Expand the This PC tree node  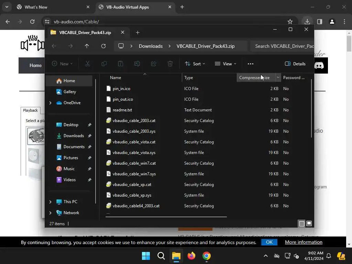coord(50,202)
